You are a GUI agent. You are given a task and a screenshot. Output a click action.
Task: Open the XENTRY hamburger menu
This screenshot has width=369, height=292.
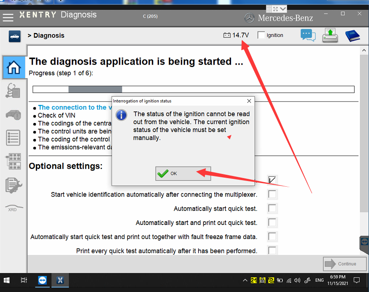point(8,18)
